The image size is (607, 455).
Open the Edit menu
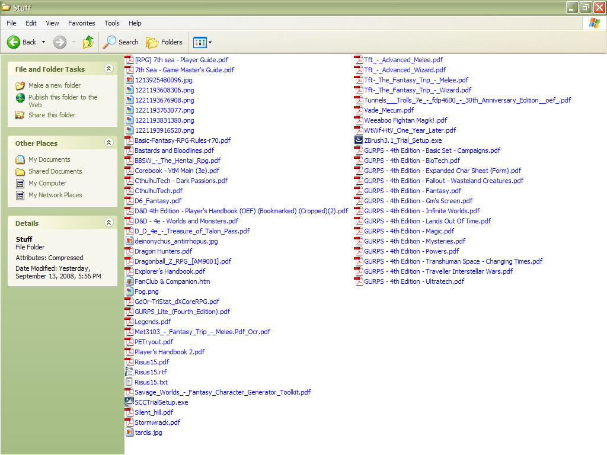[31, 23]
